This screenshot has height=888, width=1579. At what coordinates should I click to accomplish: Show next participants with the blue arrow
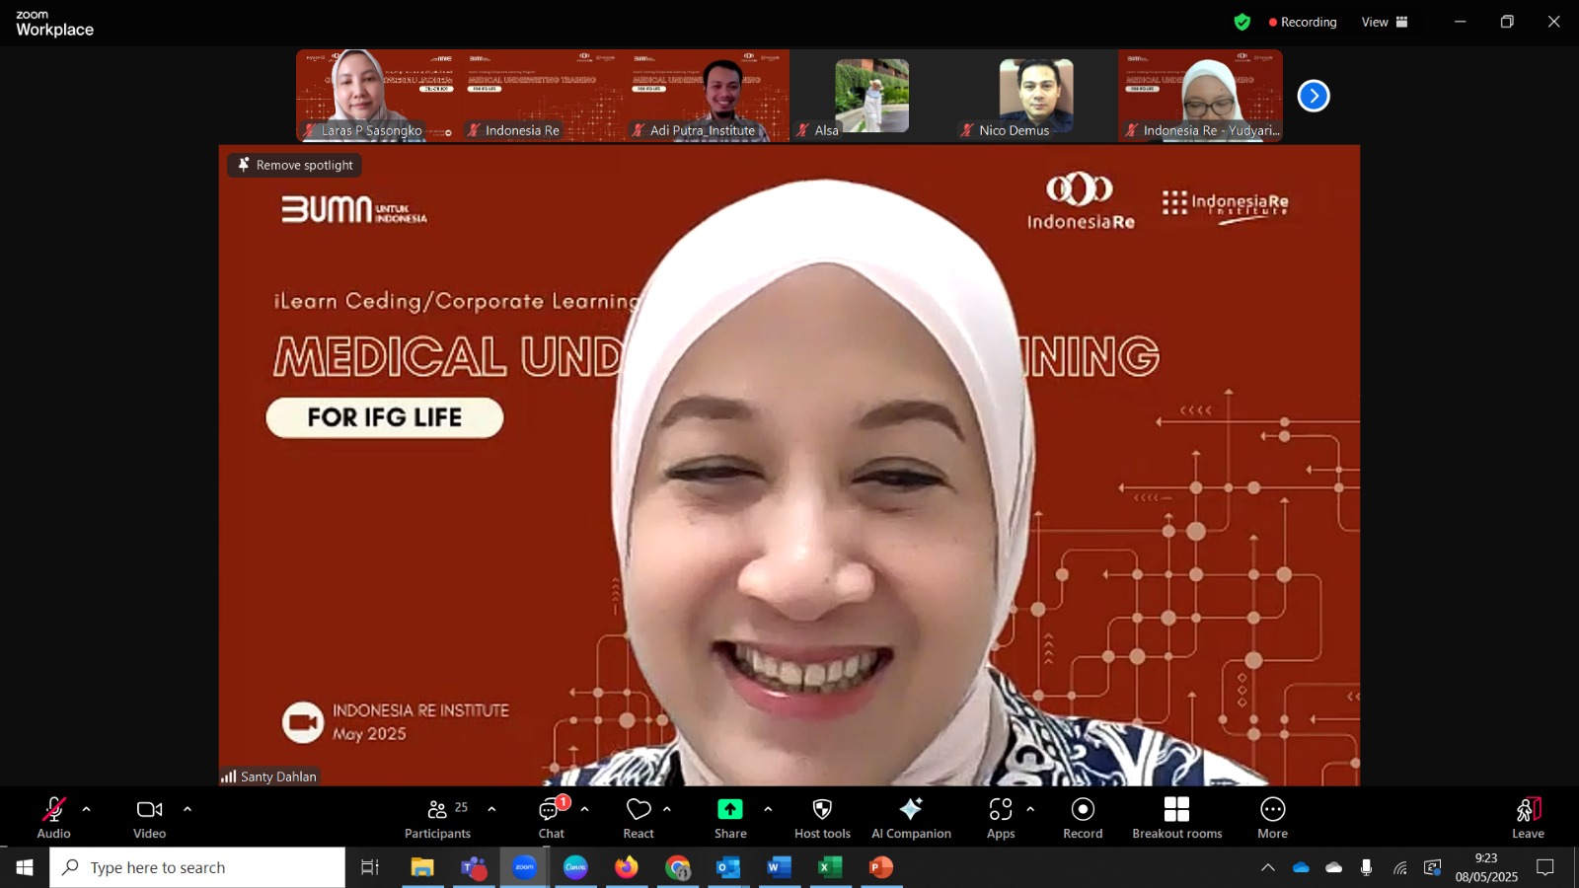[x=1314, y=96]
